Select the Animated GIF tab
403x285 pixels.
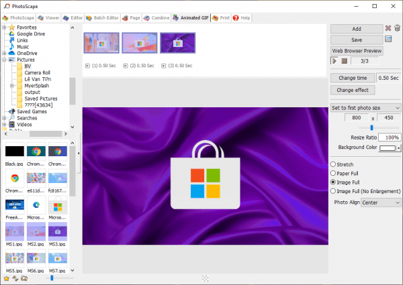[x=191, y=18]
